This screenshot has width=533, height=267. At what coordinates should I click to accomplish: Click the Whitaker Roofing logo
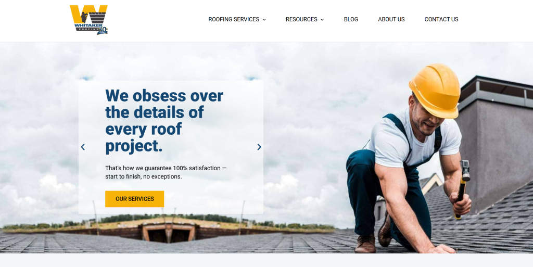pos(88,20)
